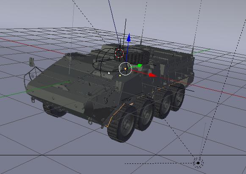Click the green Y-axis manipulator handle

coord(140,66)
